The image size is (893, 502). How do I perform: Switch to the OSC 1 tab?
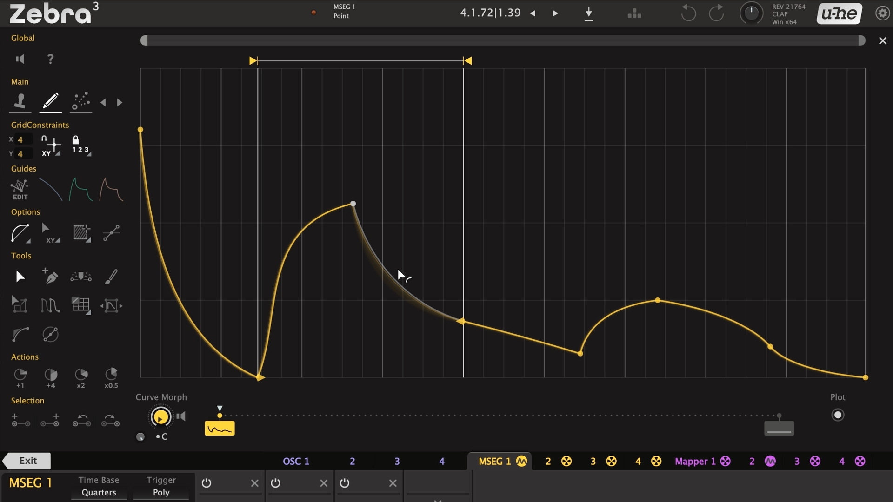296,461
